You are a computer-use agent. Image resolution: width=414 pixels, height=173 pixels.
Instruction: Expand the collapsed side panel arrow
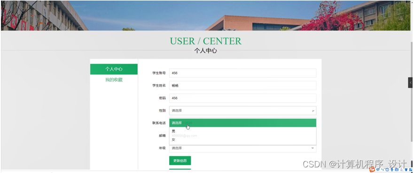[410, 83]
